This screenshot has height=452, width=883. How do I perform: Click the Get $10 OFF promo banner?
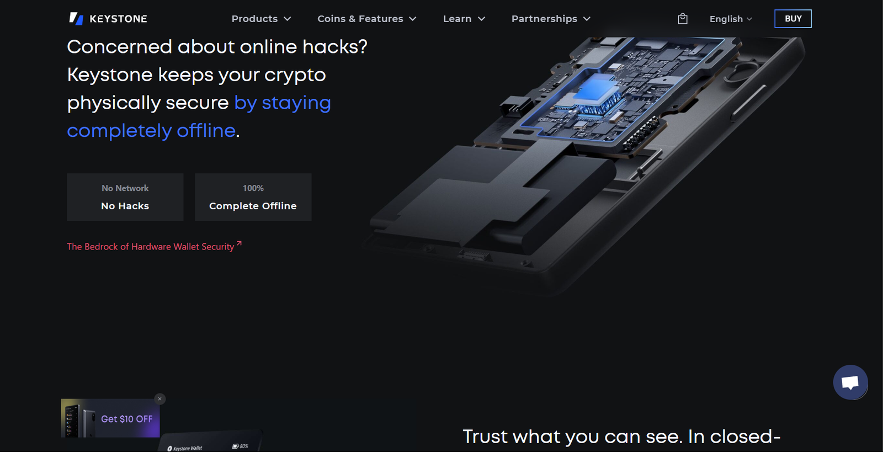(x=110, y=418)
